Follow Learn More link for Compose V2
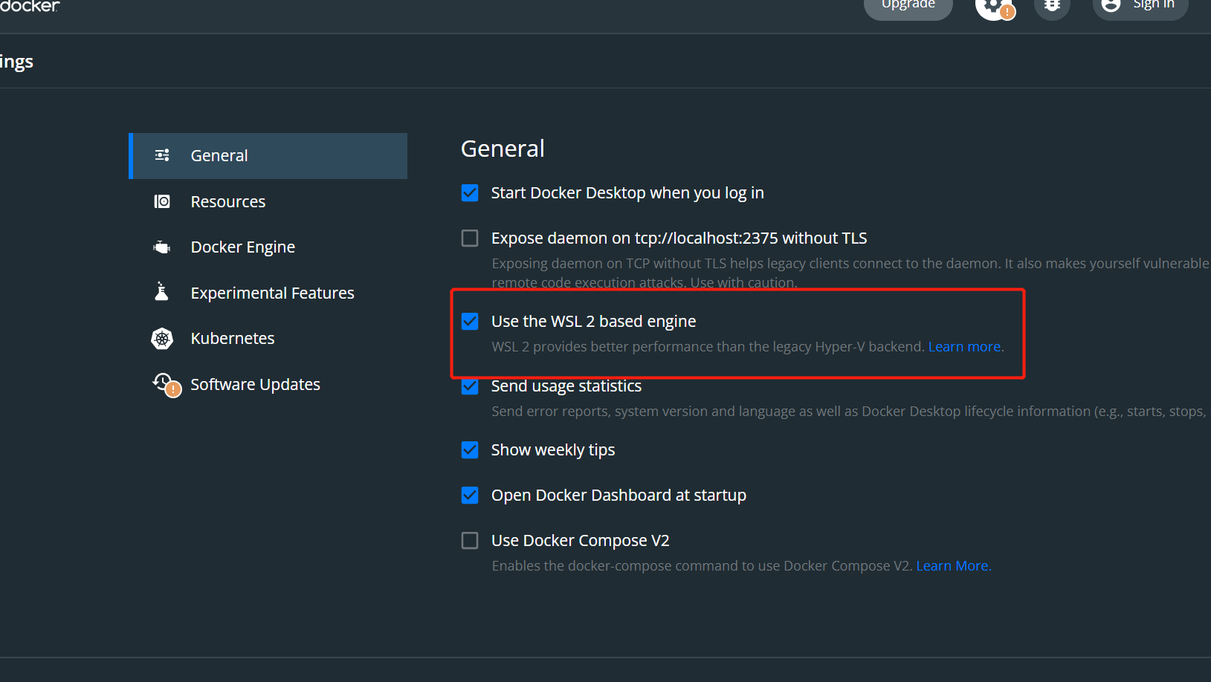The image size is (1211, 682). tap(954, 566)
